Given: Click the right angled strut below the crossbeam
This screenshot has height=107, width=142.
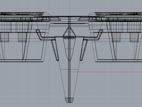Looking at the screenshot, I should point(84,50).
